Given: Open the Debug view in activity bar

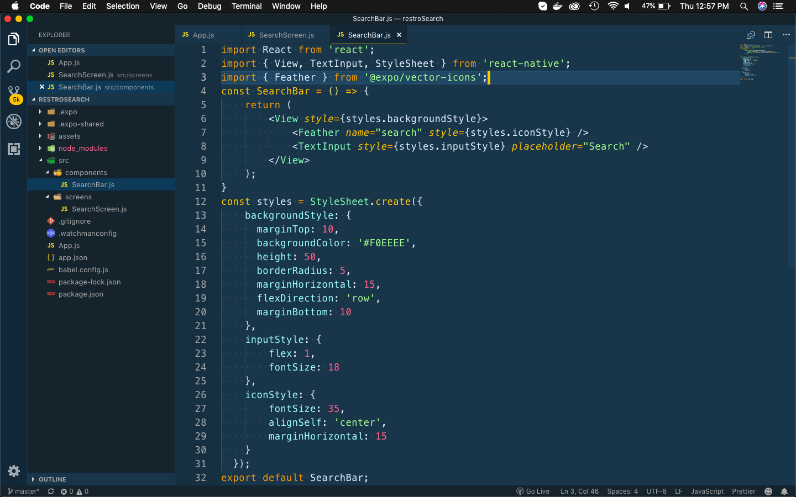Looking at the screenshot, I should tap(14, 121).
